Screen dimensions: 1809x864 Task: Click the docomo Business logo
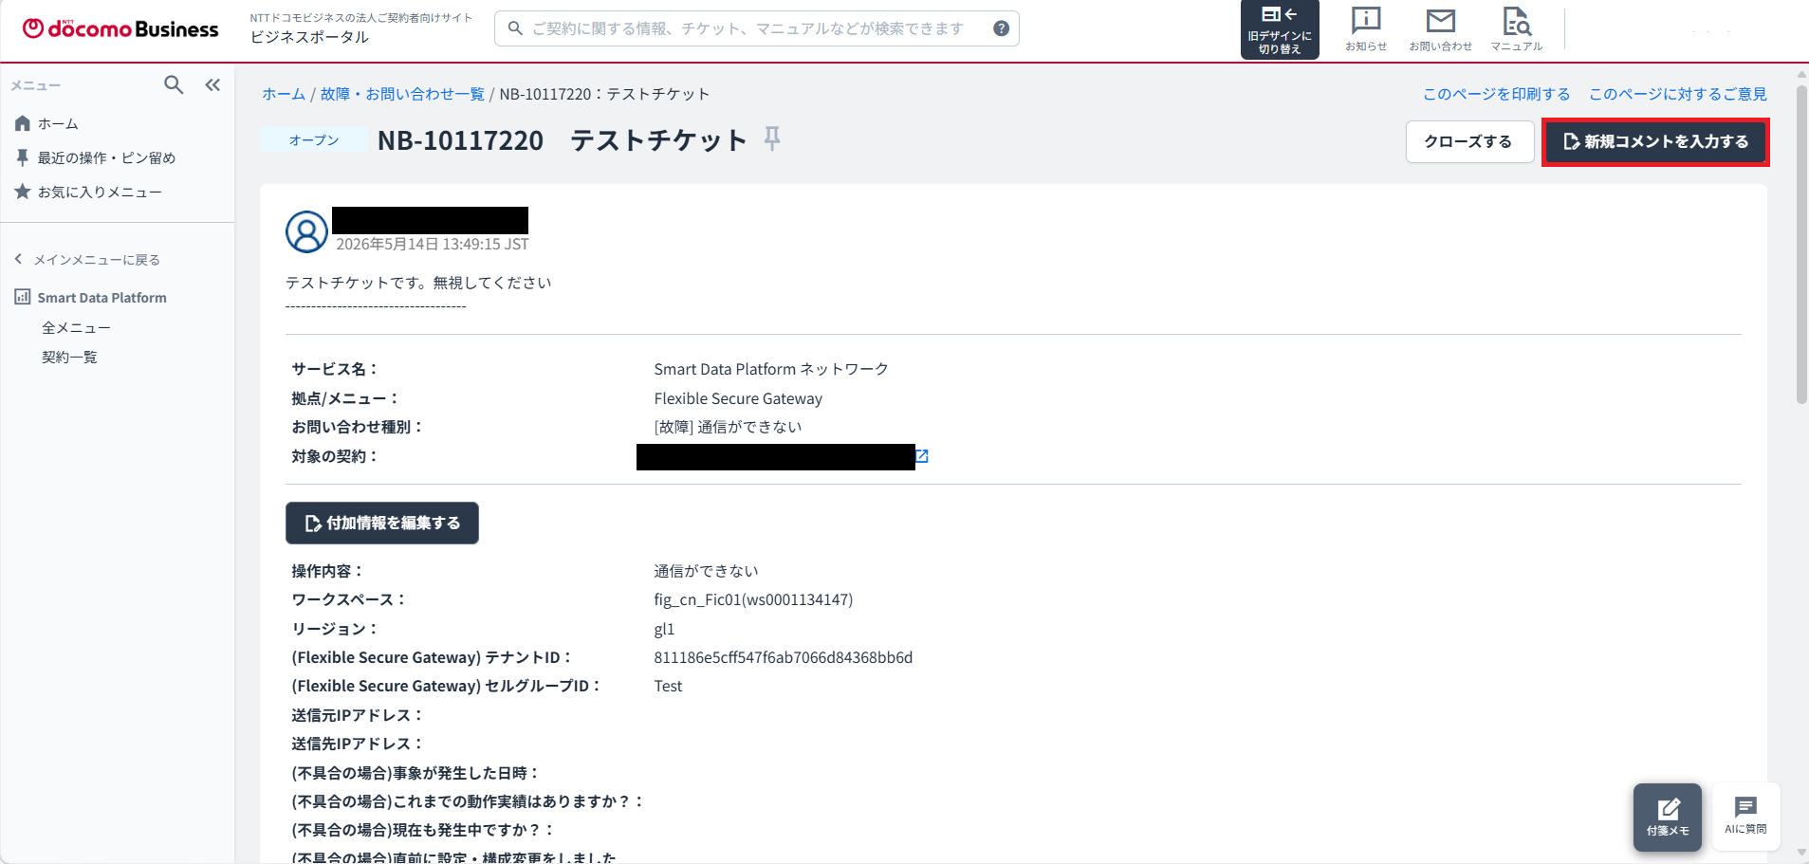click(x=120, y=28)
